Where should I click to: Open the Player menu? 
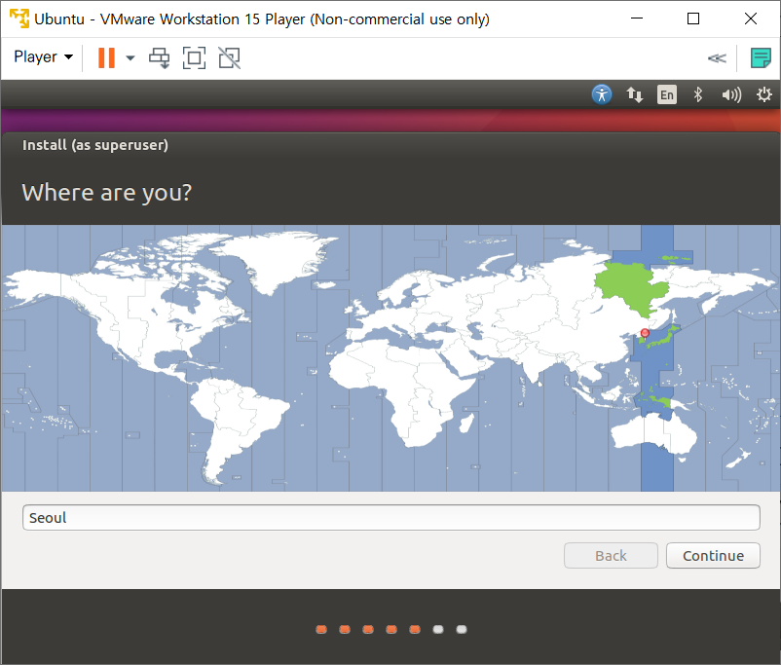(x=43, y=57)
